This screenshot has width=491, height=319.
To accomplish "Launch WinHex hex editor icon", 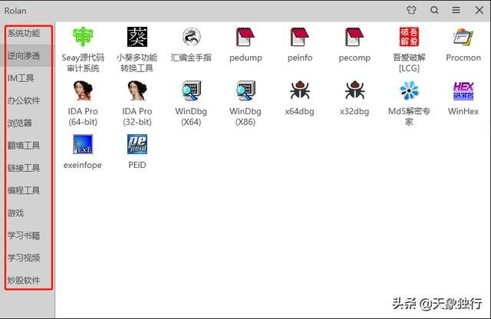I will coord(463,90).
